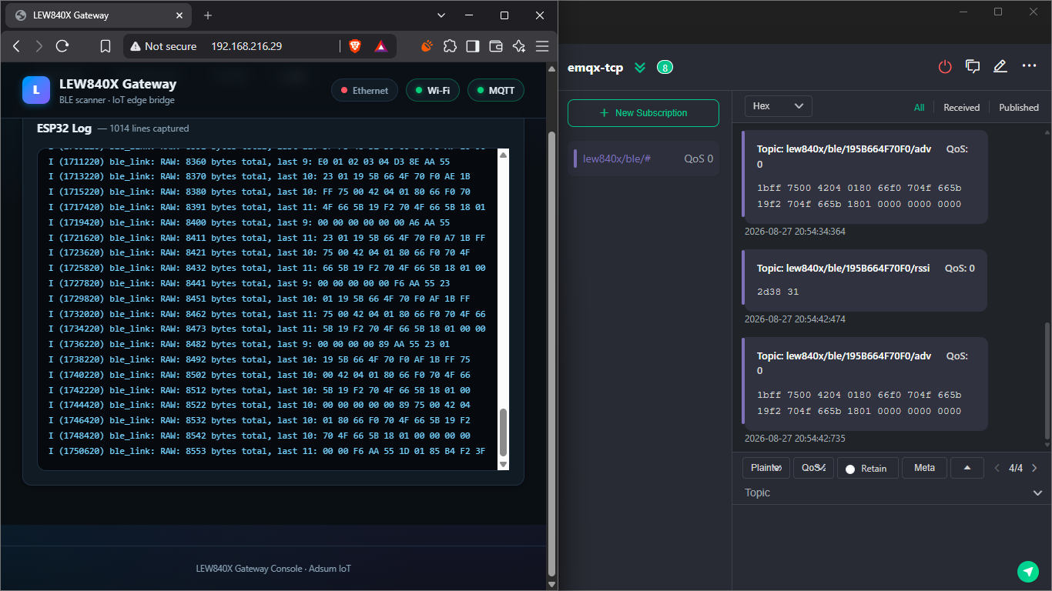Click the address bar URL 192.168.216.29
Viewport: 1052px width, 591px height.
(246, 46)
